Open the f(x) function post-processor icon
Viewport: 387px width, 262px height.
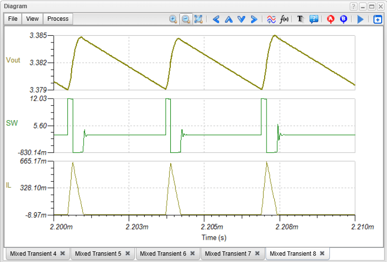pos(284,19)
